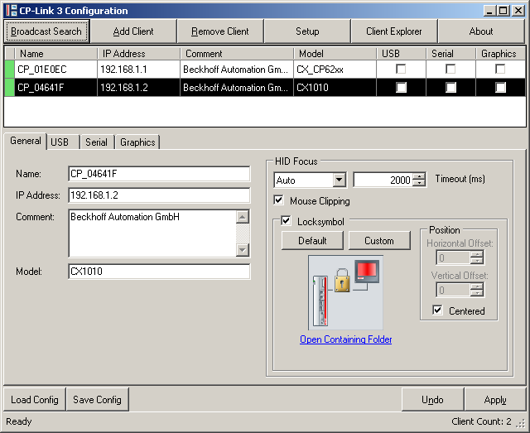Click the USB column header
This screenshot has height=433, width=530.
401,54
